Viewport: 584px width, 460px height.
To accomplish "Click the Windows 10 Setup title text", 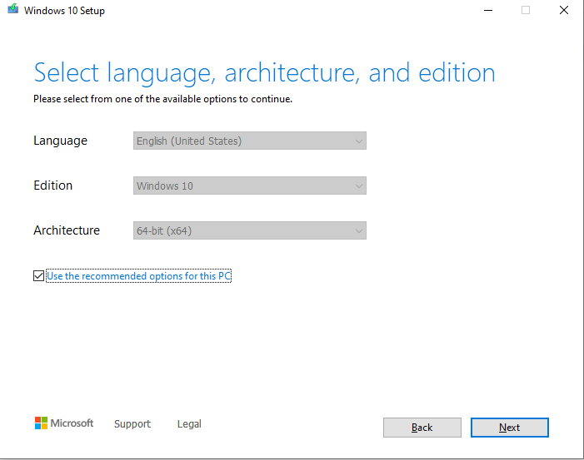I will click(64, 11).
